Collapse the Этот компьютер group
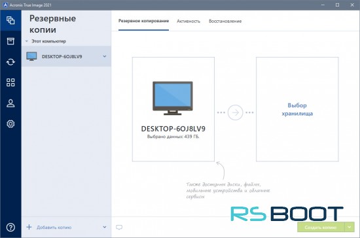This screenshot has height=238, width=360. [x=27, y=41]
